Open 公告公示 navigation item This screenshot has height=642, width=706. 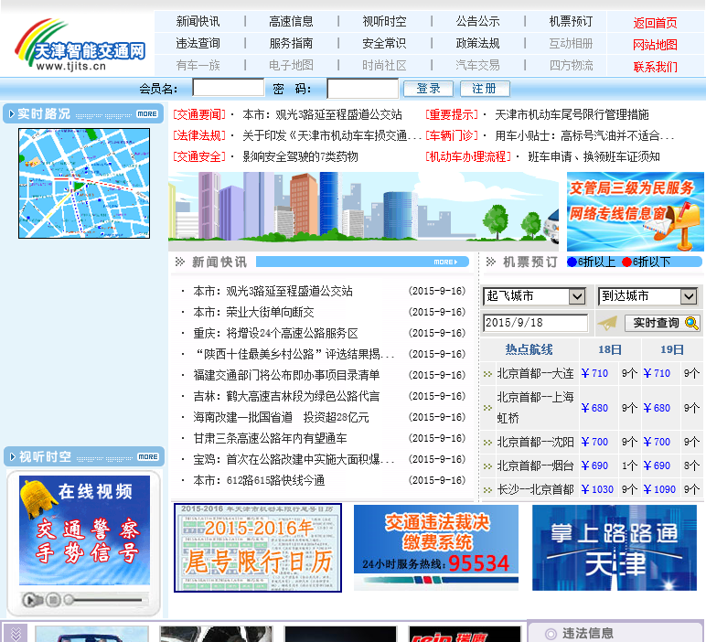click(477, 21)
